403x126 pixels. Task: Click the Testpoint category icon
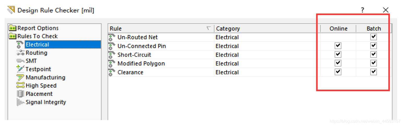20,69
